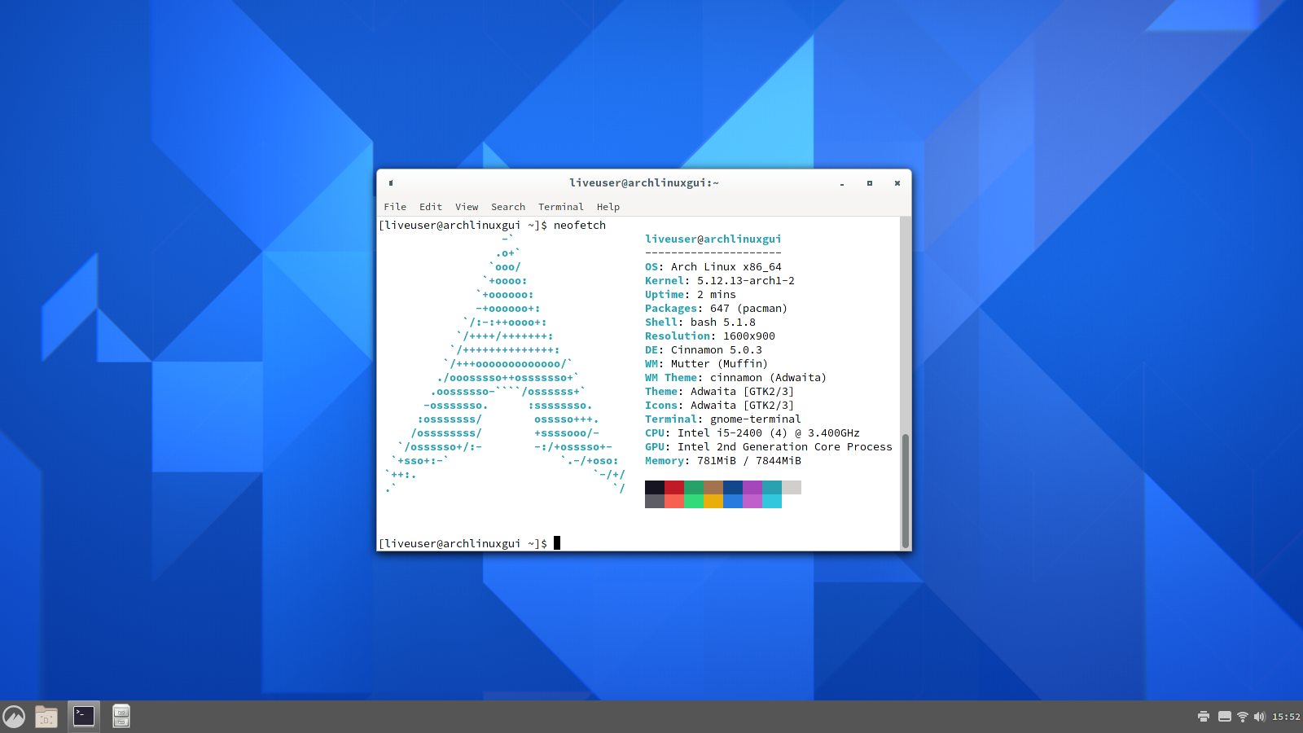Screen dimensions: 1303x733
Task: Open the removable drives tray icon
Action: (x=1224, y=717)
